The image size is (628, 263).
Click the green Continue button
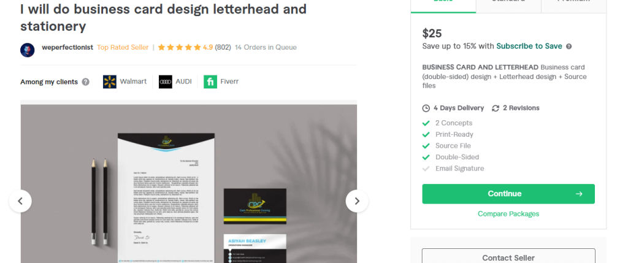tap(508, 194)
